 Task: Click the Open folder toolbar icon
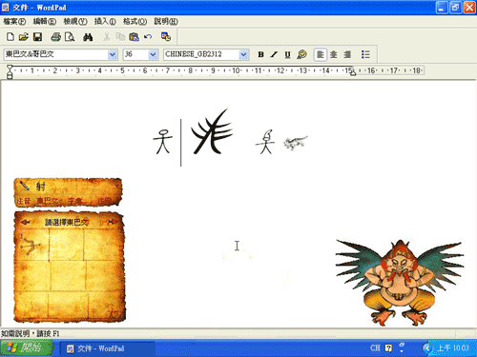coord(24,37)
